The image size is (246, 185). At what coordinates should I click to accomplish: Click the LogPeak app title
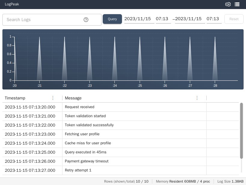(12, 4)
